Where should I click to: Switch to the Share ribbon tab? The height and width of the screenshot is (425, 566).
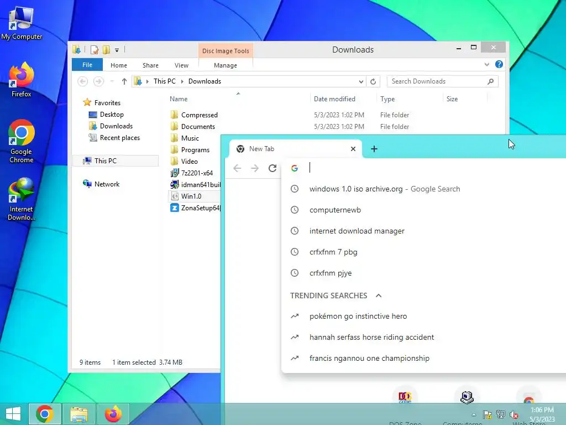pyautogui.click(x=150, y=65)
